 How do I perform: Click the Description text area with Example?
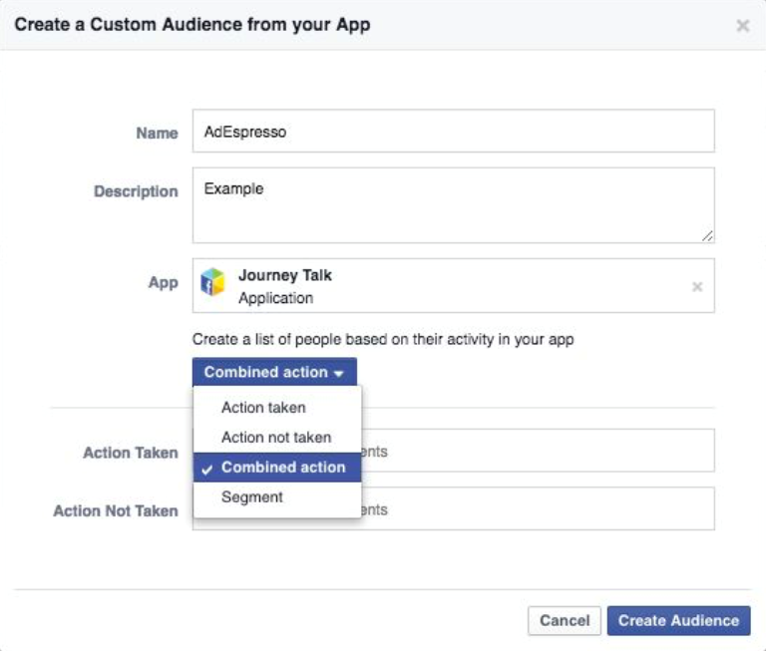(453, 204)
